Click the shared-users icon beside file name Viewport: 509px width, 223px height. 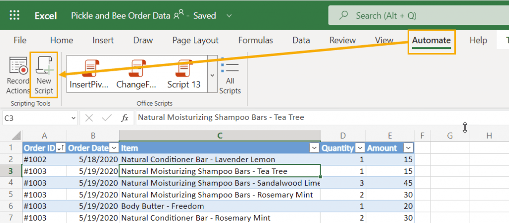coord(178,15)
